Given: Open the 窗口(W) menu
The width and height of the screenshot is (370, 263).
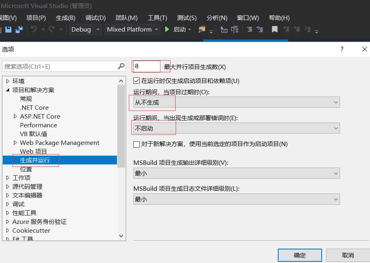Looking at the screenshot, I should click(248, 18).
